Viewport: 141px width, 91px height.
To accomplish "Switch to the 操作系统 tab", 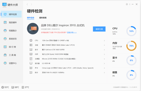I will pos(43,18).
